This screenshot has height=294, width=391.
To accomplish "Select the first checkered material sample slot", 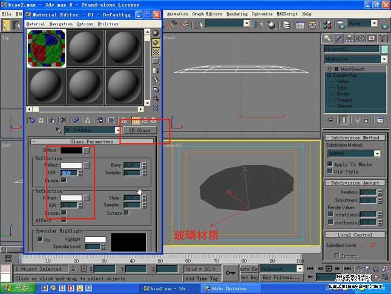I will [47, 48].
